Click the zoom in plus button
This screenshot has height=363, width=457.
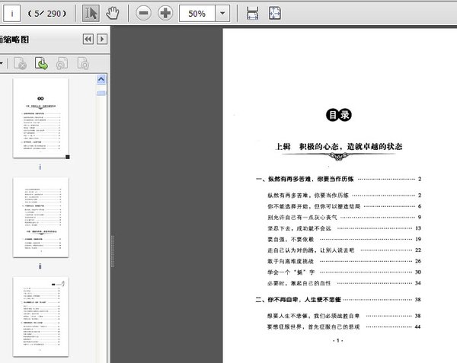point(165,14)
